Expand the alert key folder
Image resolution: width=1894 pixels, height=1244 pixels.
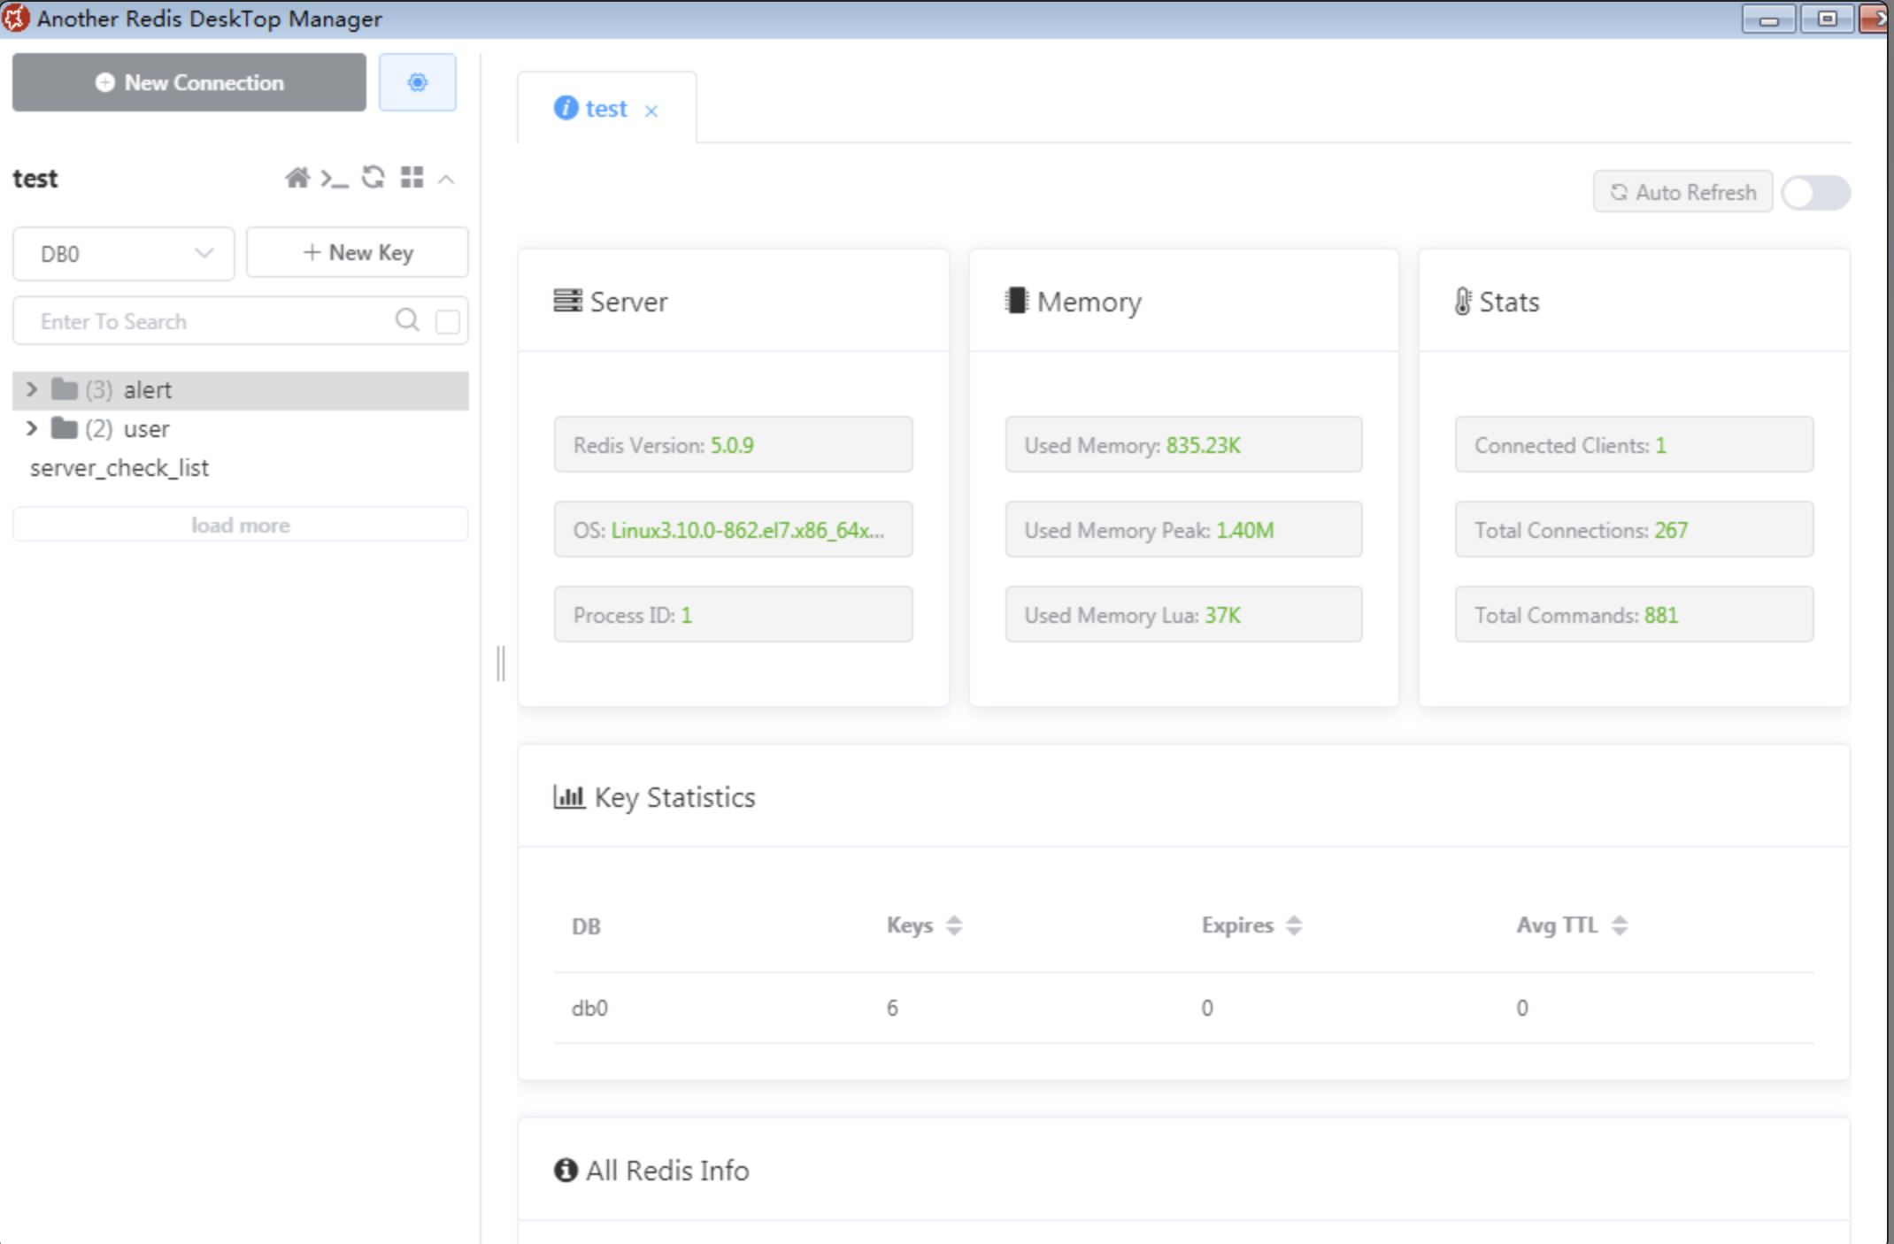pyautogui.click(x=32, y=389)
